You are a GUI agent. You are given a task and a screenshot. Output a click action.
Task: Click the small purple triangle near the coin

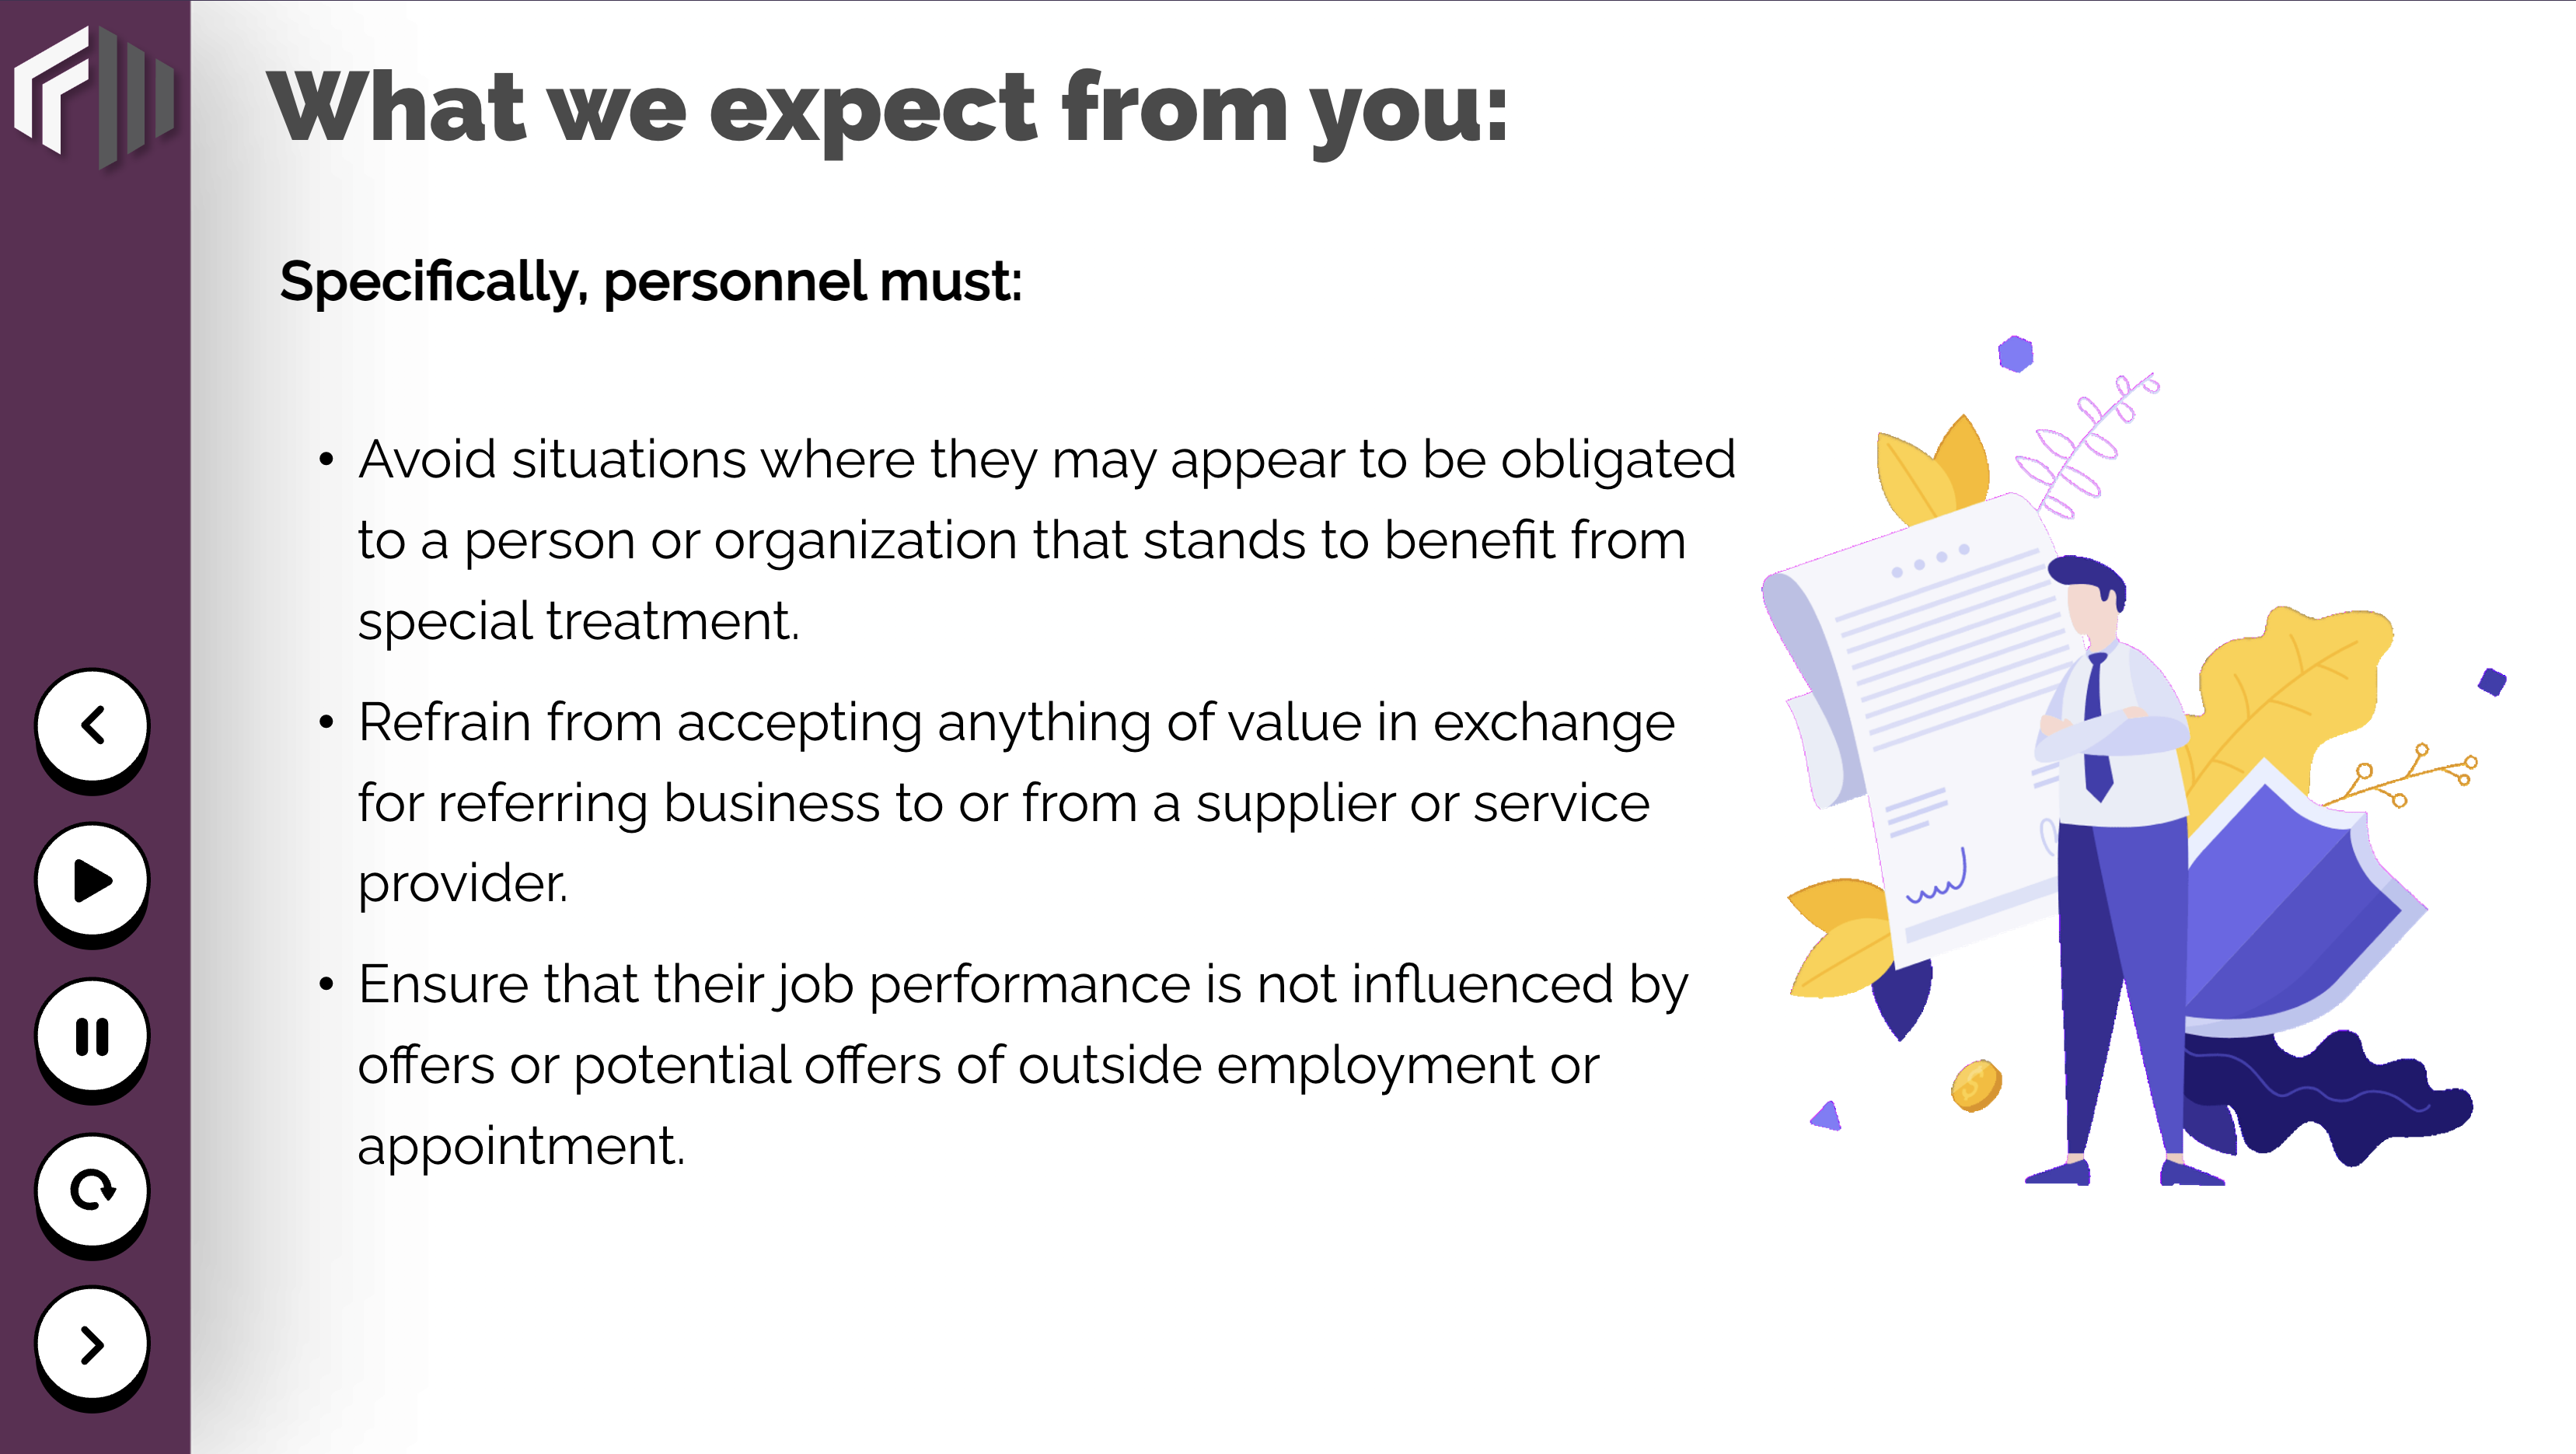[x=1827, y=1115]
